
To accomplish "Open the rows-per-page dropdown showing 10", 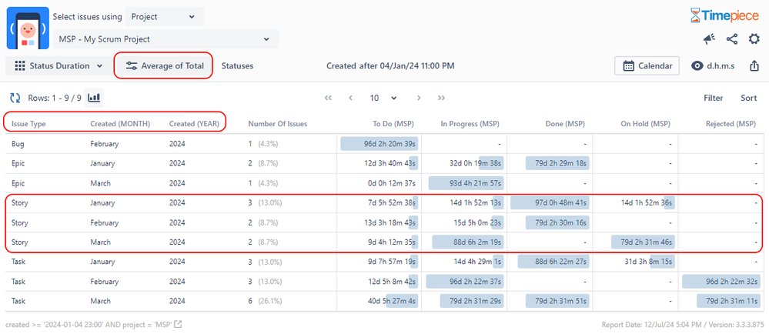I will (x=383, y=98).
